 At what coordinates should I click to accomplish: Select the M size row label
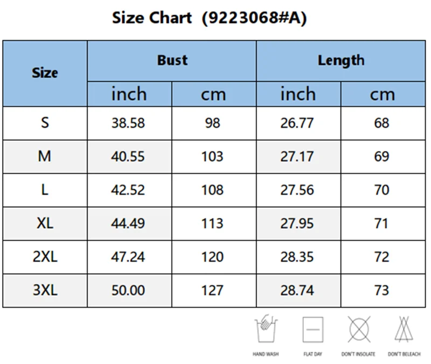tap(45, 156)
